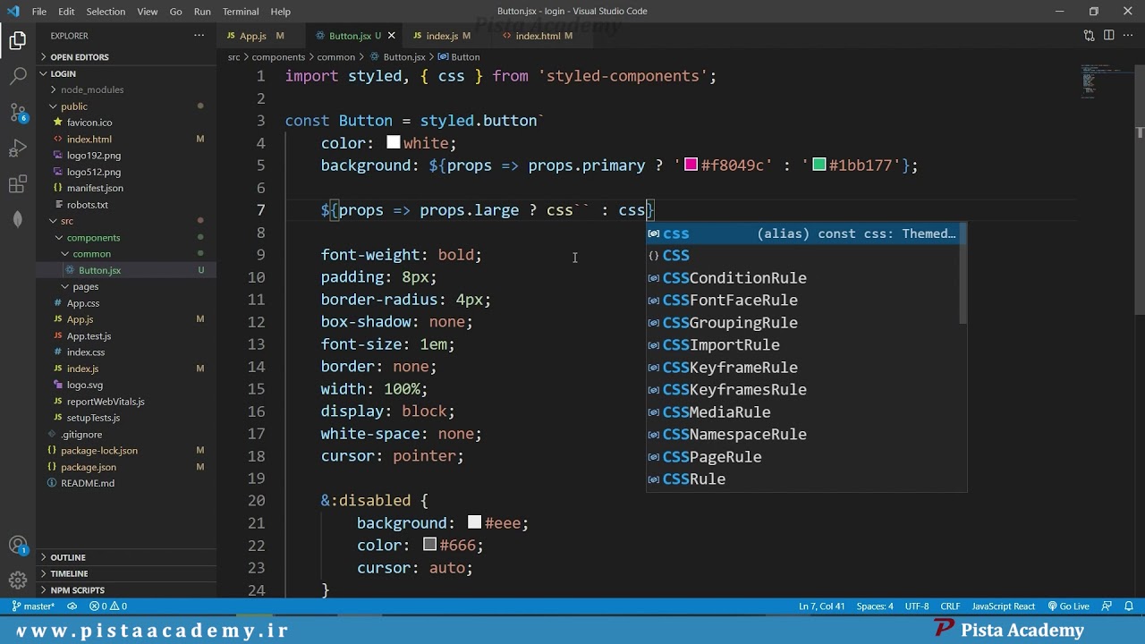
Task: Open favicon.ico in the explorer
Action: pyautogui.click(x=126, y=123)
